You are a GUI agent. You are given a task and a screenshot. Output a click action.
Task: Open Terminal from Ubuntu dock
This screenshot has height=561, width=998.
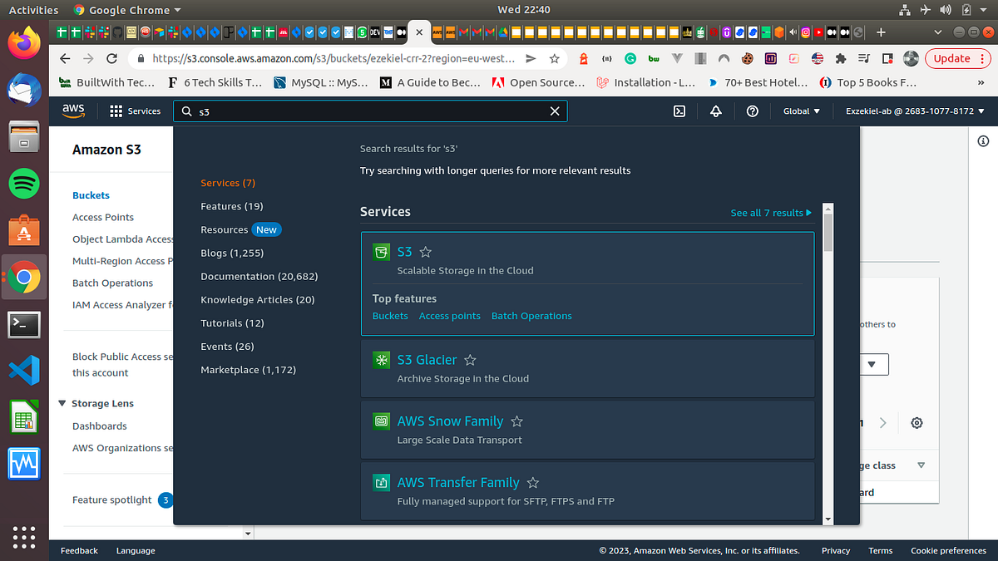tap(24, 324)
